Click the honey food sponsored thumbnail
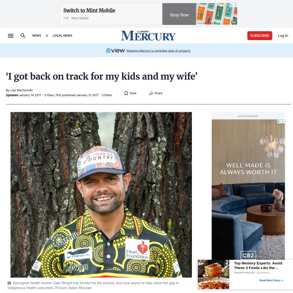Viewport: 293px width, 293px height. tap(213, 274)
